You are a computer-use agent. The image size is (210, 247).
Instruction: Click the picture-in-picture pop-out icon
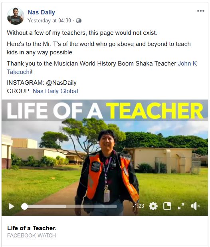167,206
